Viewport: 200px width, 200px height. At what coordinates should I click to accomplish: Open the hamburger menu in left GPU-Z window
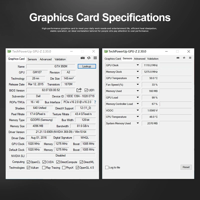click(x=95, y=58)
